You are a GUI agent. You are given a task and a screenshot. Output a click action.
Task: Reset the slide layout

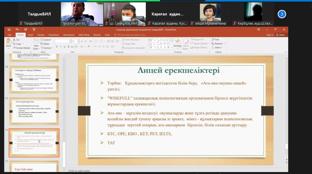45,44
